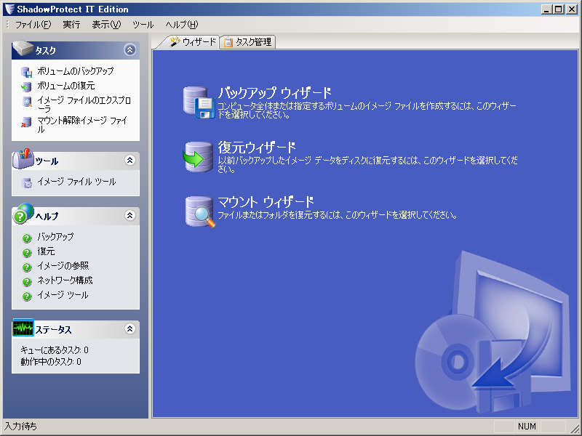Collapse the タスク panel
The height and width of the screenshot is (436, 582).
pyautogui.click(x=130, y=49)
